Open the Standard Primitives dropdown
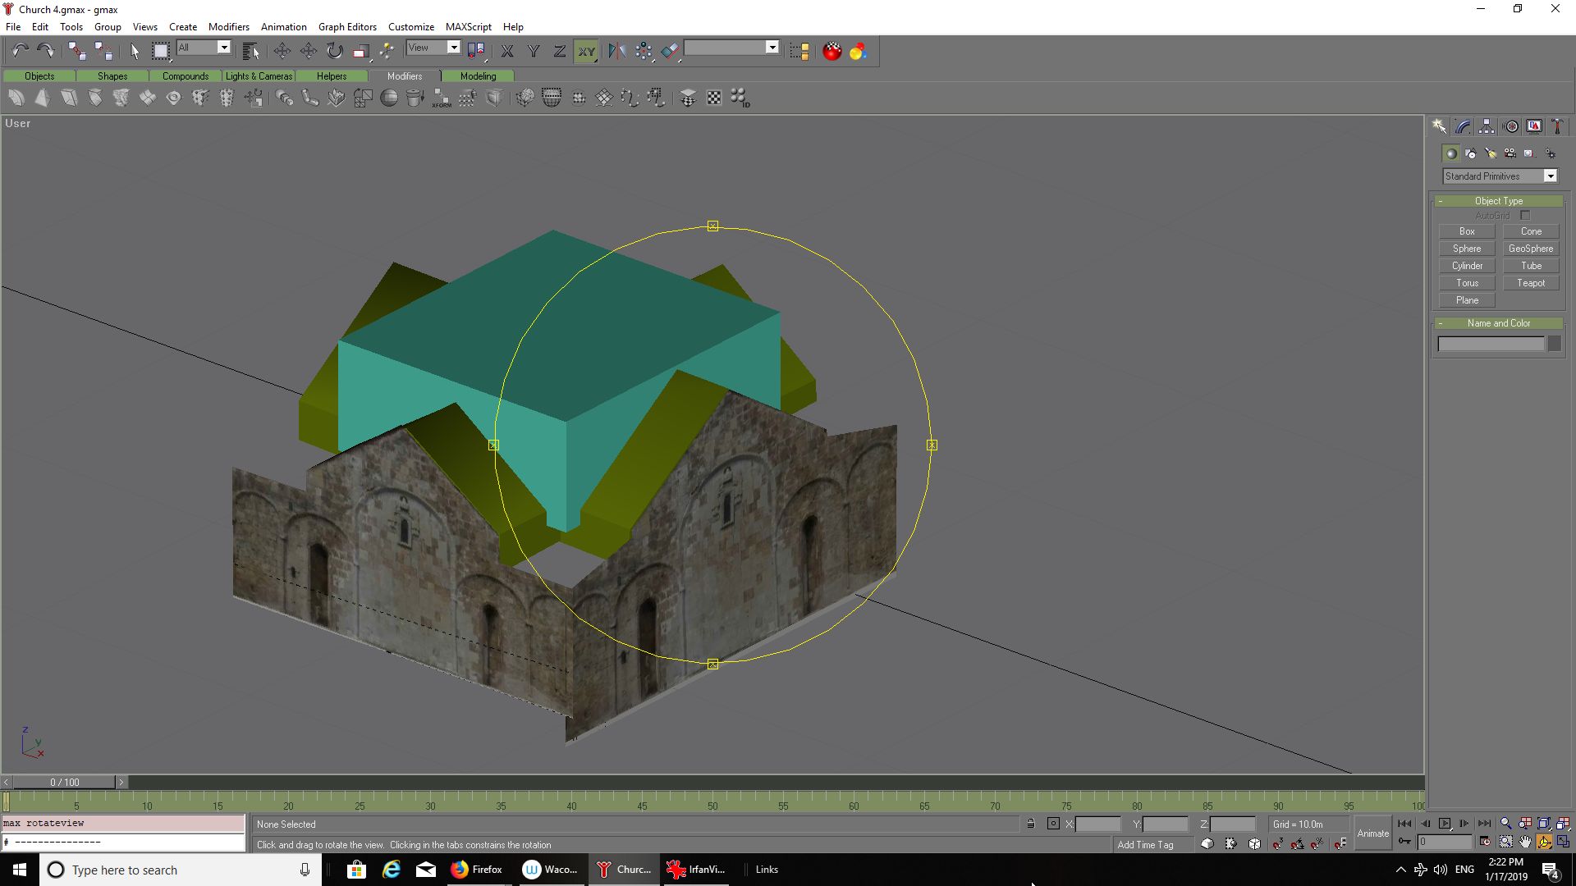Image resolution: width=1576 pixels, height=886 pixels. coord(1550,176)
